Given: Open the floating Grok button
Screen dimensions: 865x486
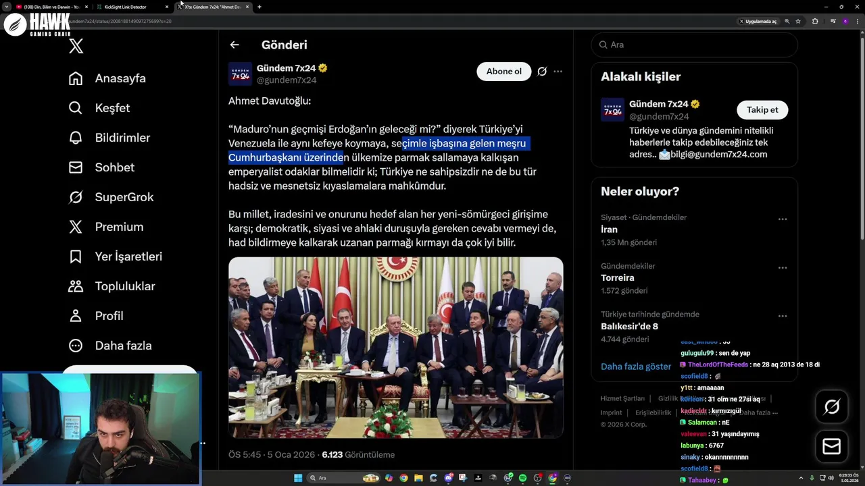Looking at the screenshot, I should 832,406.
